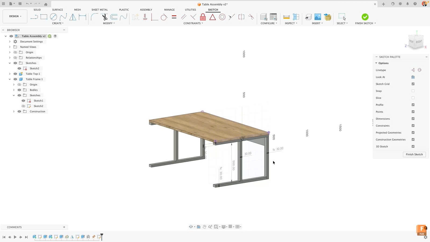Toggle visibility of Sketch2 under Table Frame

[23, 106]
